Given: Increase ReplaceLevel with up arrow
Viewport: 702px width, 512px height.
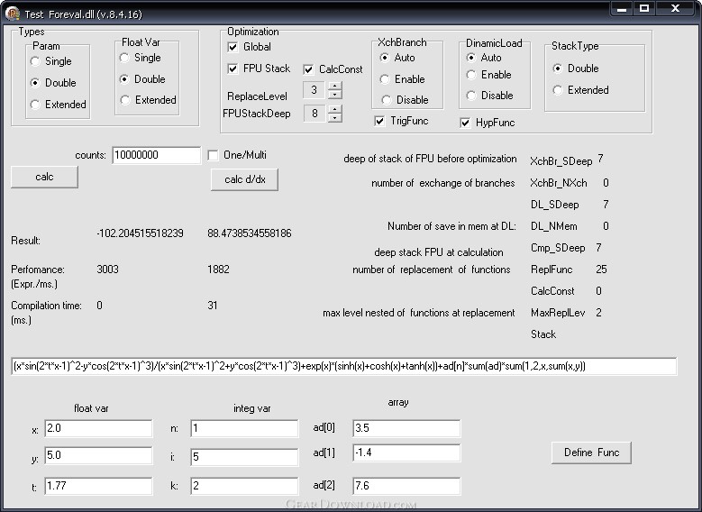Looking at the screenshot, I should point(335,86).
